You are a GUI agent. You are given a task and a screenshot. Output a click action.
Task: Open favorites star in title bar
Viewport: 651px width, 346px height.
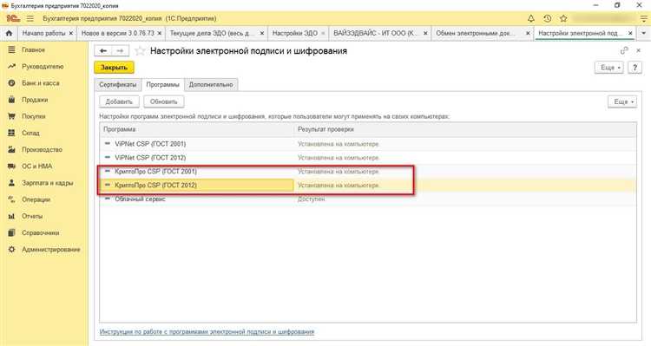click(x=563, y=18)
